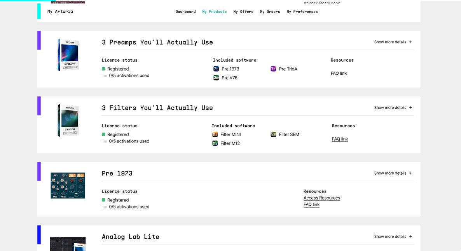Click the Pre V76 software icon
The width and height of the screenshot is (461, 251).
tap(216, 78)
